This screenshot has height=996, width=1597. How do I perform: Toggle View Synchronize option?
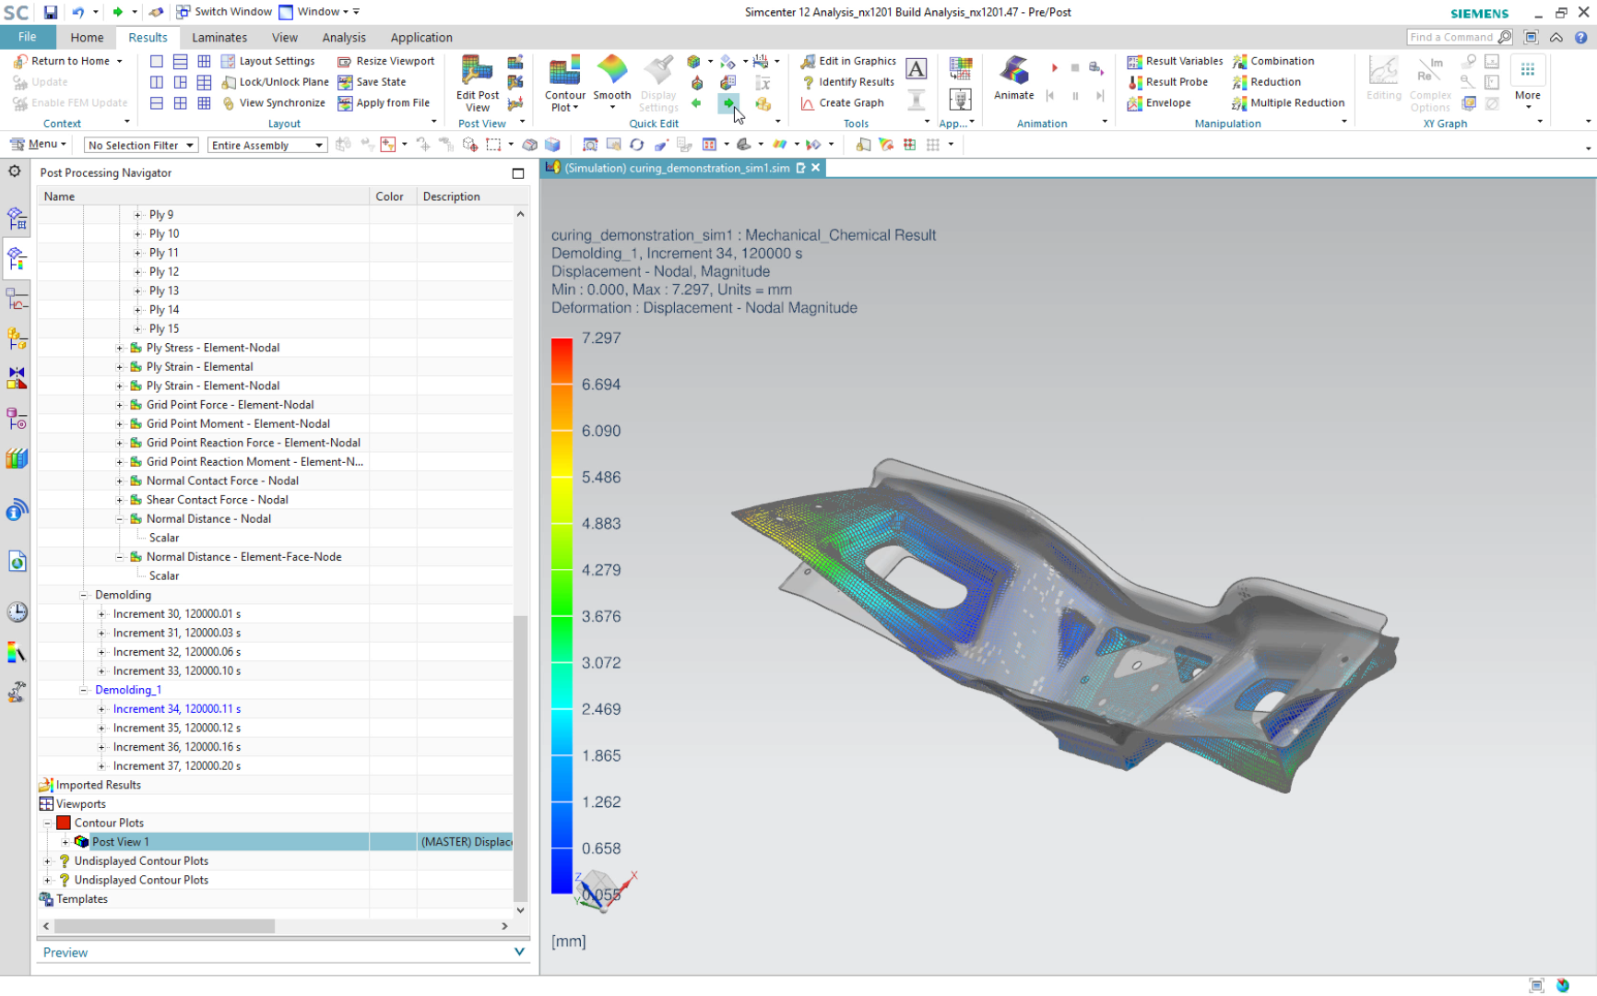tap(274, 103)
